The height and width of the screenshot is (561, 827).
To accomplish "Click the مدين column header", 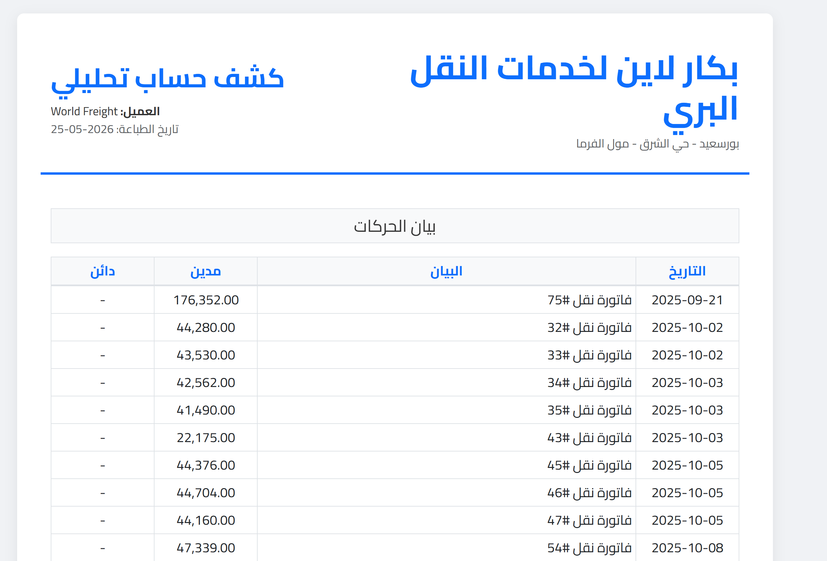I will [206, 272].
